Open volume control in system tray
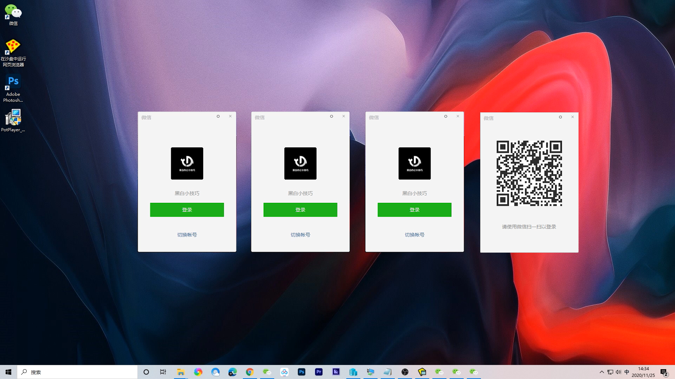Viewport: 675px width, 379px height. 618,372
